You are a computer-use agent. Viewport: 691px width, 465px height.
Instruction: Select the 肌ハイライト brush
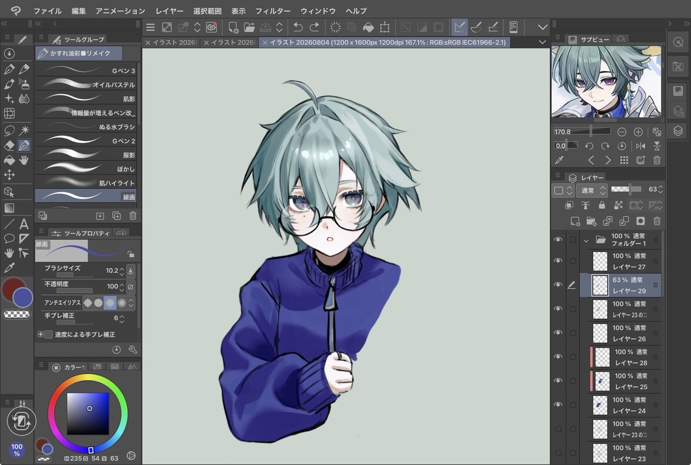86,183
